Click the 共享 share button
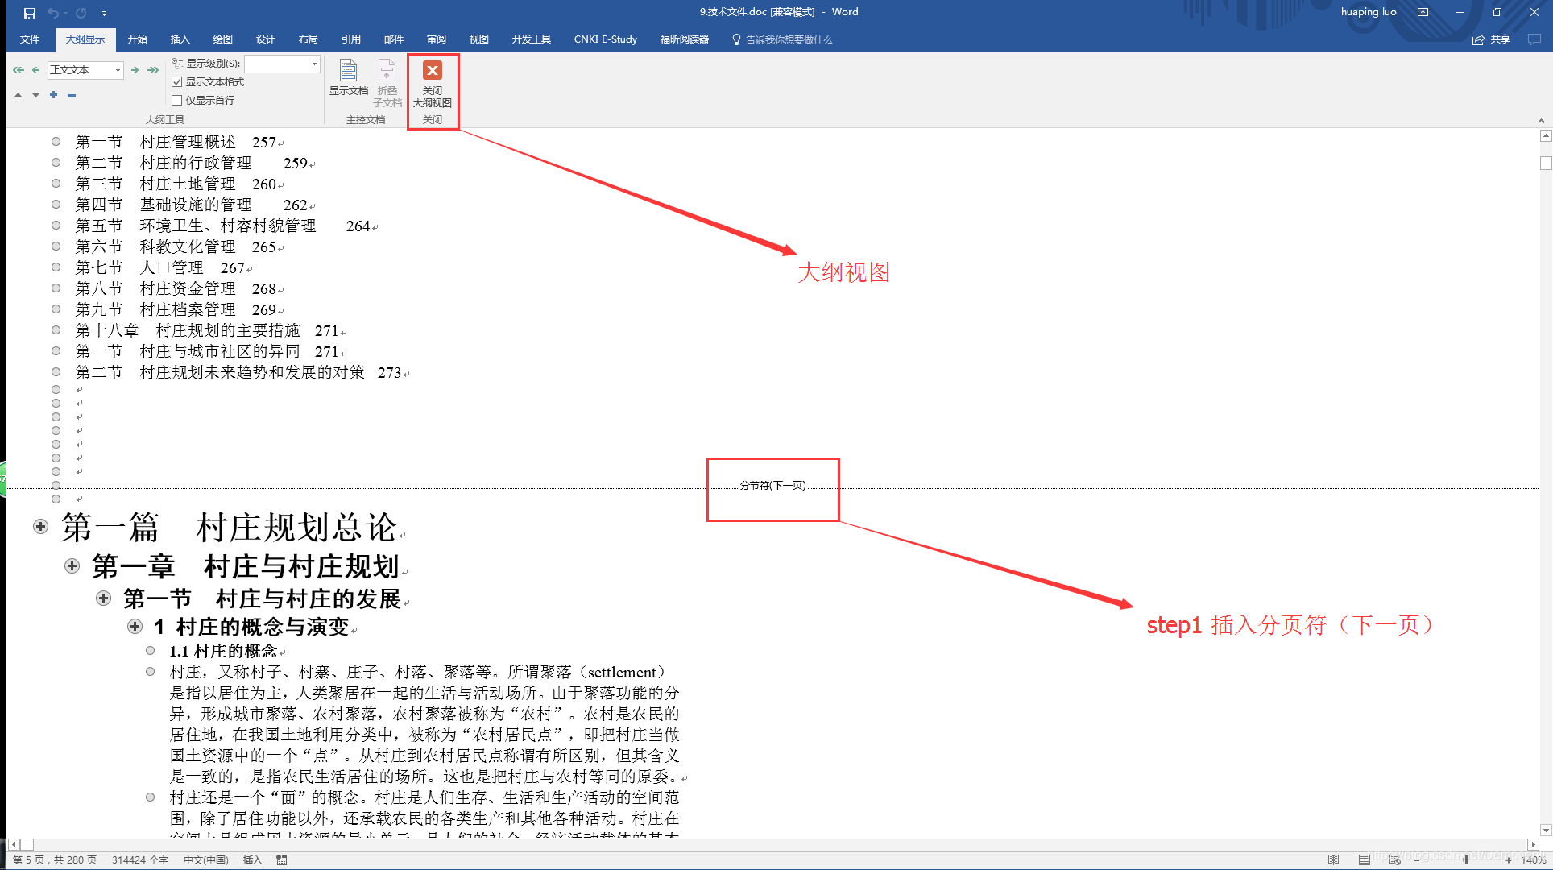 click(x=1492, y=39)
